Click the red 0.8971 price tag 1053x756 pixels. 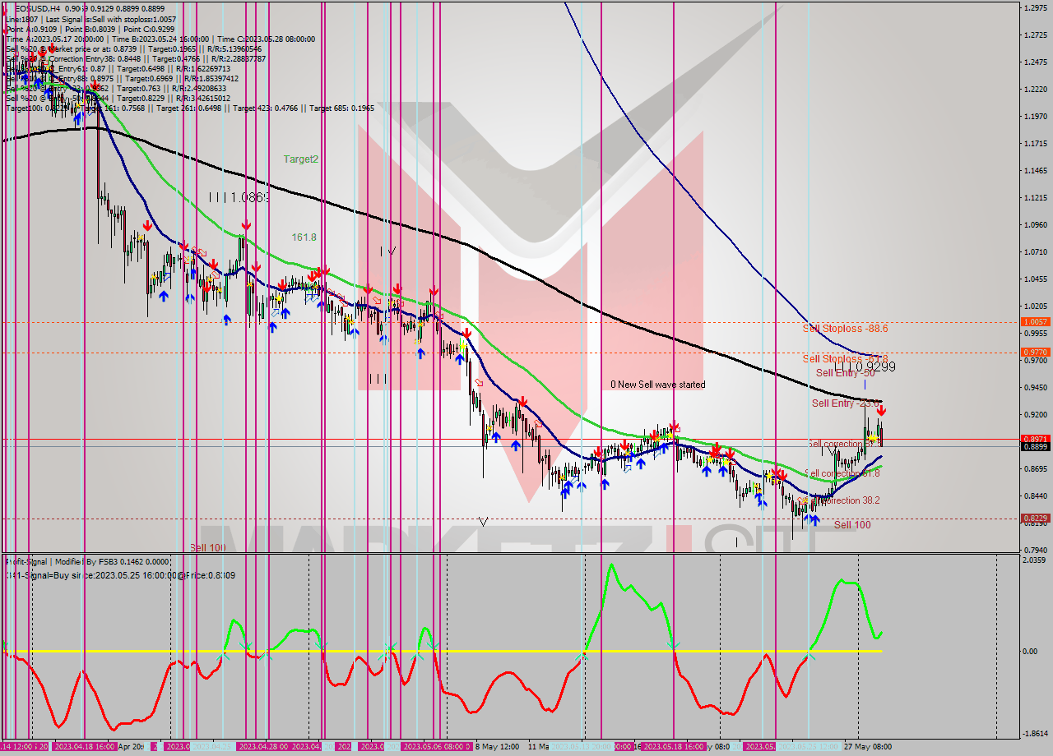[x=1034, y=440]
